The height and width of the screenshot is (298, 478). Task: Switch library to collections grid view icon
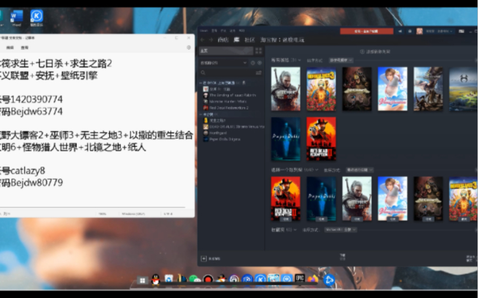pos(258,51)
